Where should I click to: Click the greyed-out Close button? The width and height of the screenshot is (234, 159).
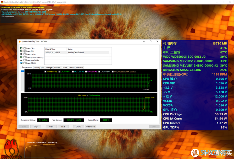pyautogui.click(x=154, y=127)
